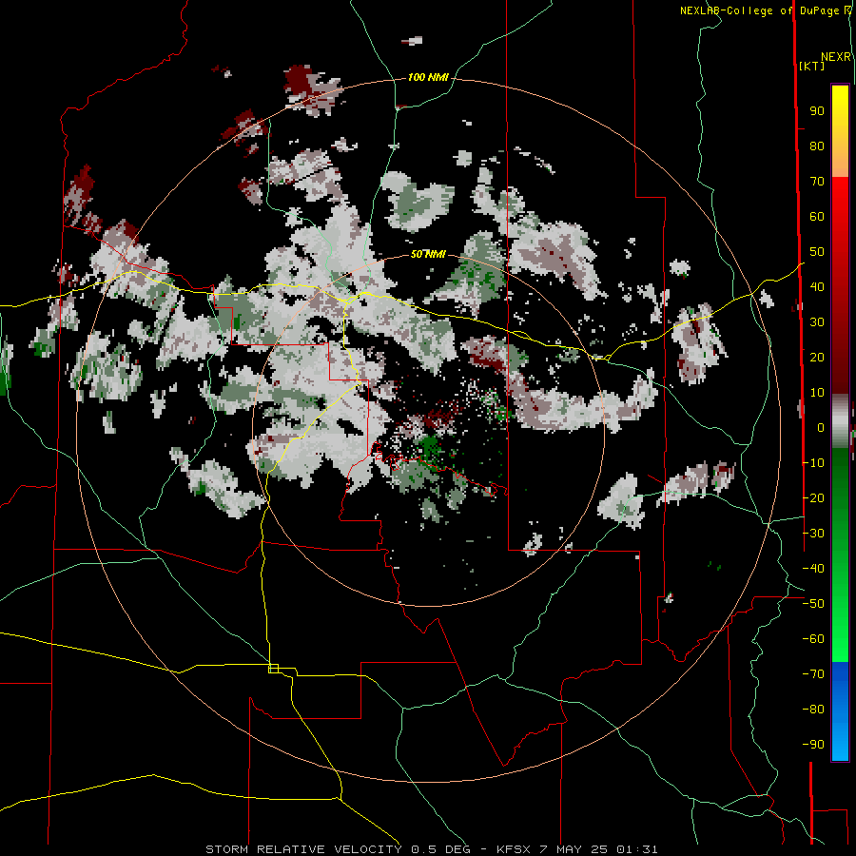
Task: Click the -70 scale value
Action: coord(813,674)
